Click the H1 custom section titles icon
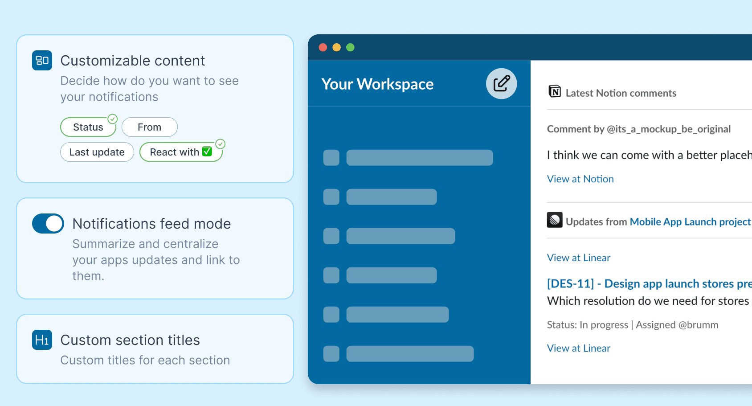 tap(42, 340)
